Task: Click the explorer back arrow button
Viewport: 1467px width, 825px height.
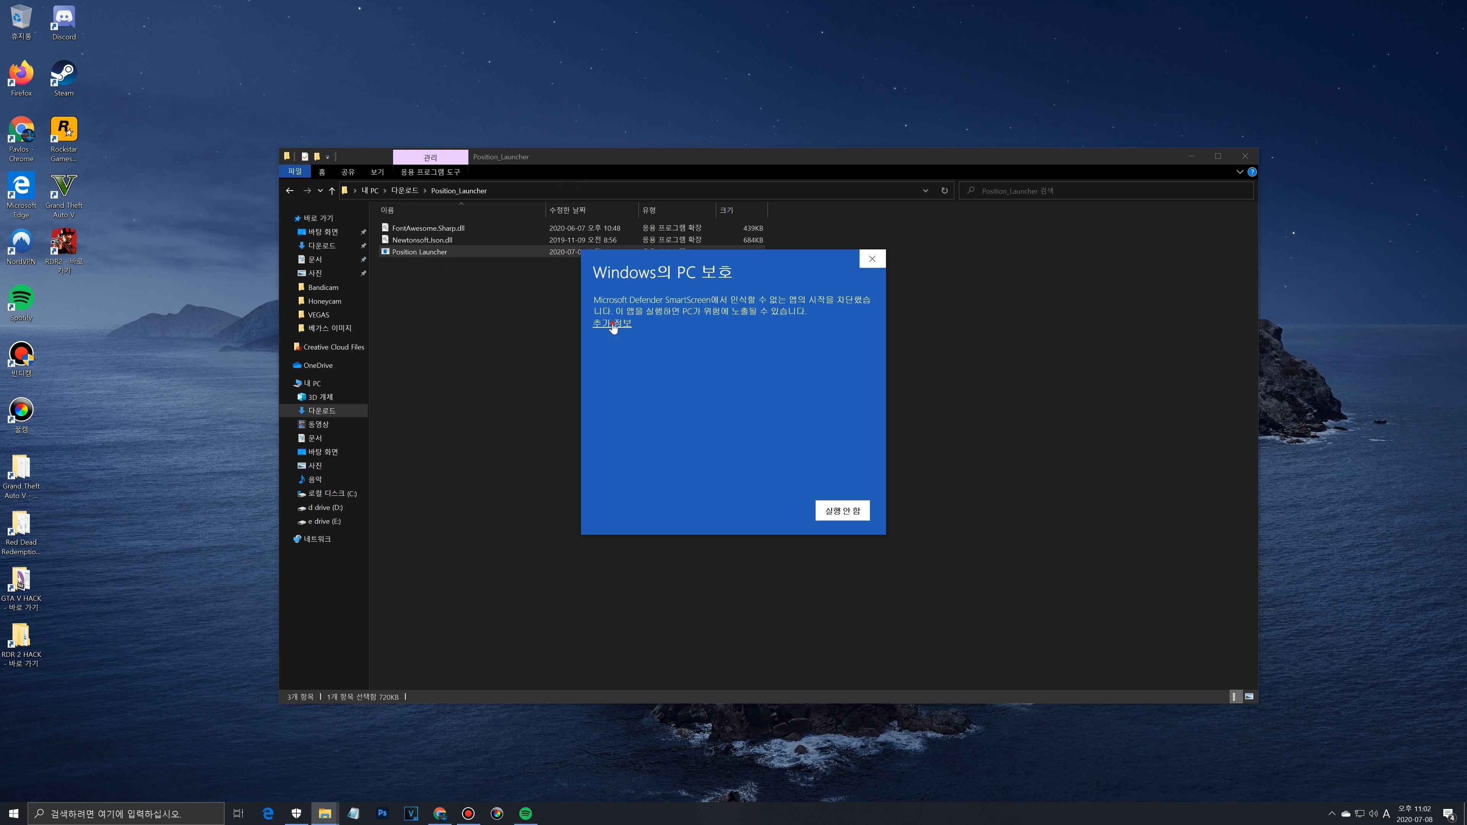Action: point(289,191)
